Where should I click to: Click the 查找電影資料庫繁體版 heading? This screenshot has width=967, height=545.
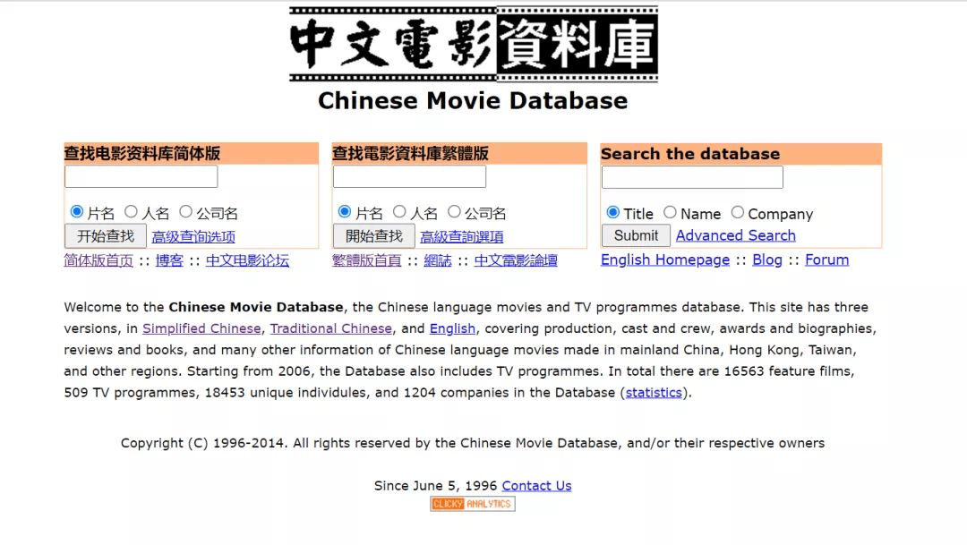(x=411, y=154)
